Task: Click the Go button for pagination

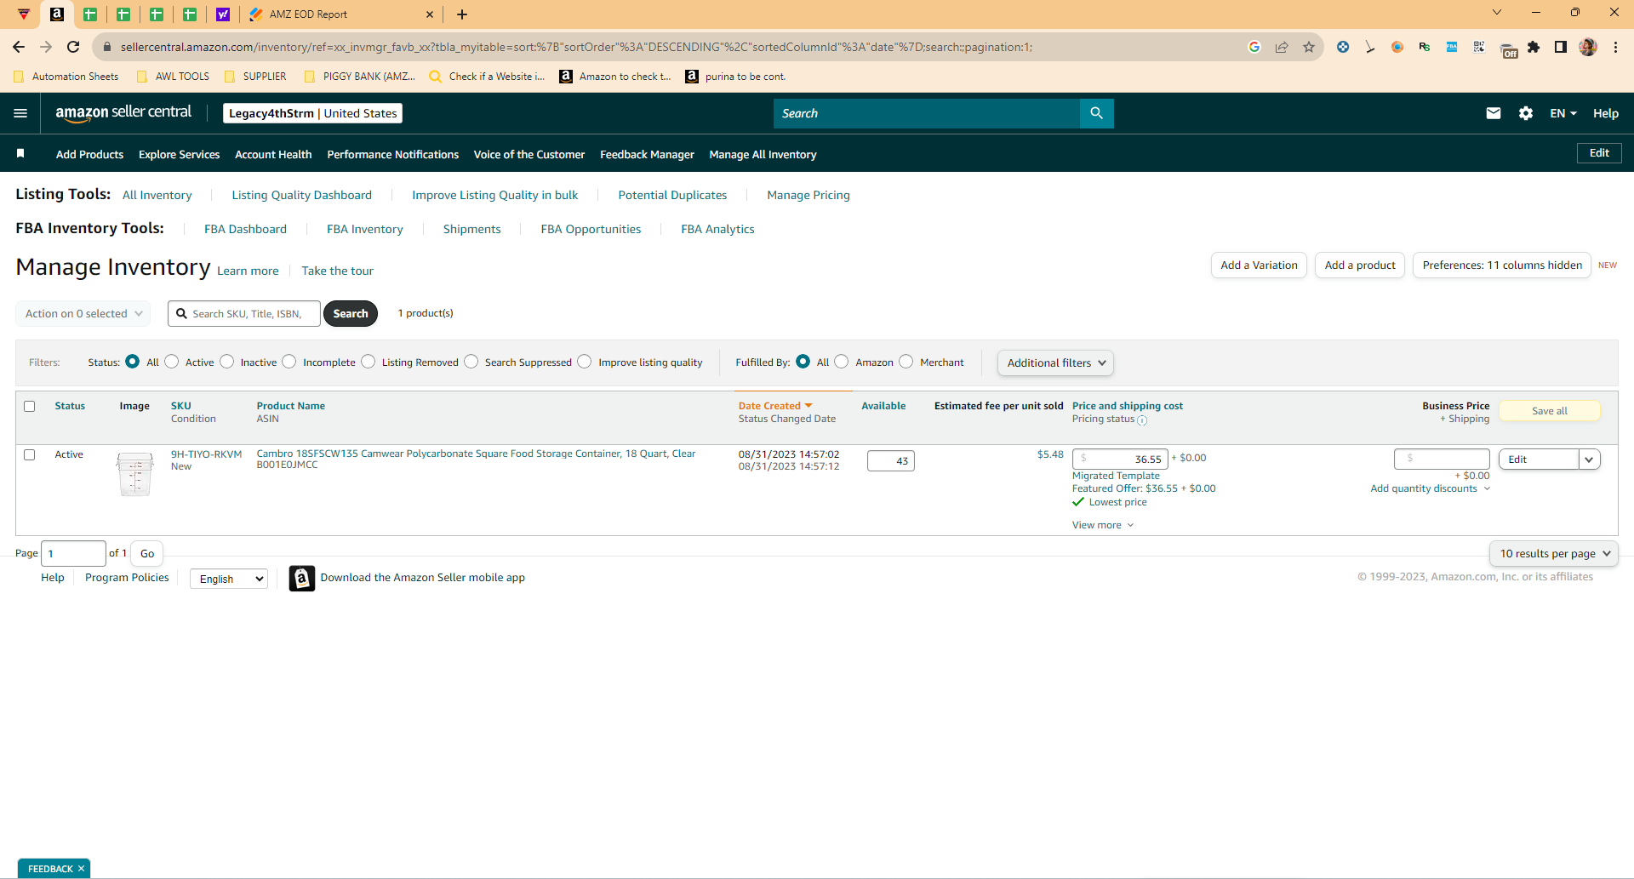Action: click(147, 553)
